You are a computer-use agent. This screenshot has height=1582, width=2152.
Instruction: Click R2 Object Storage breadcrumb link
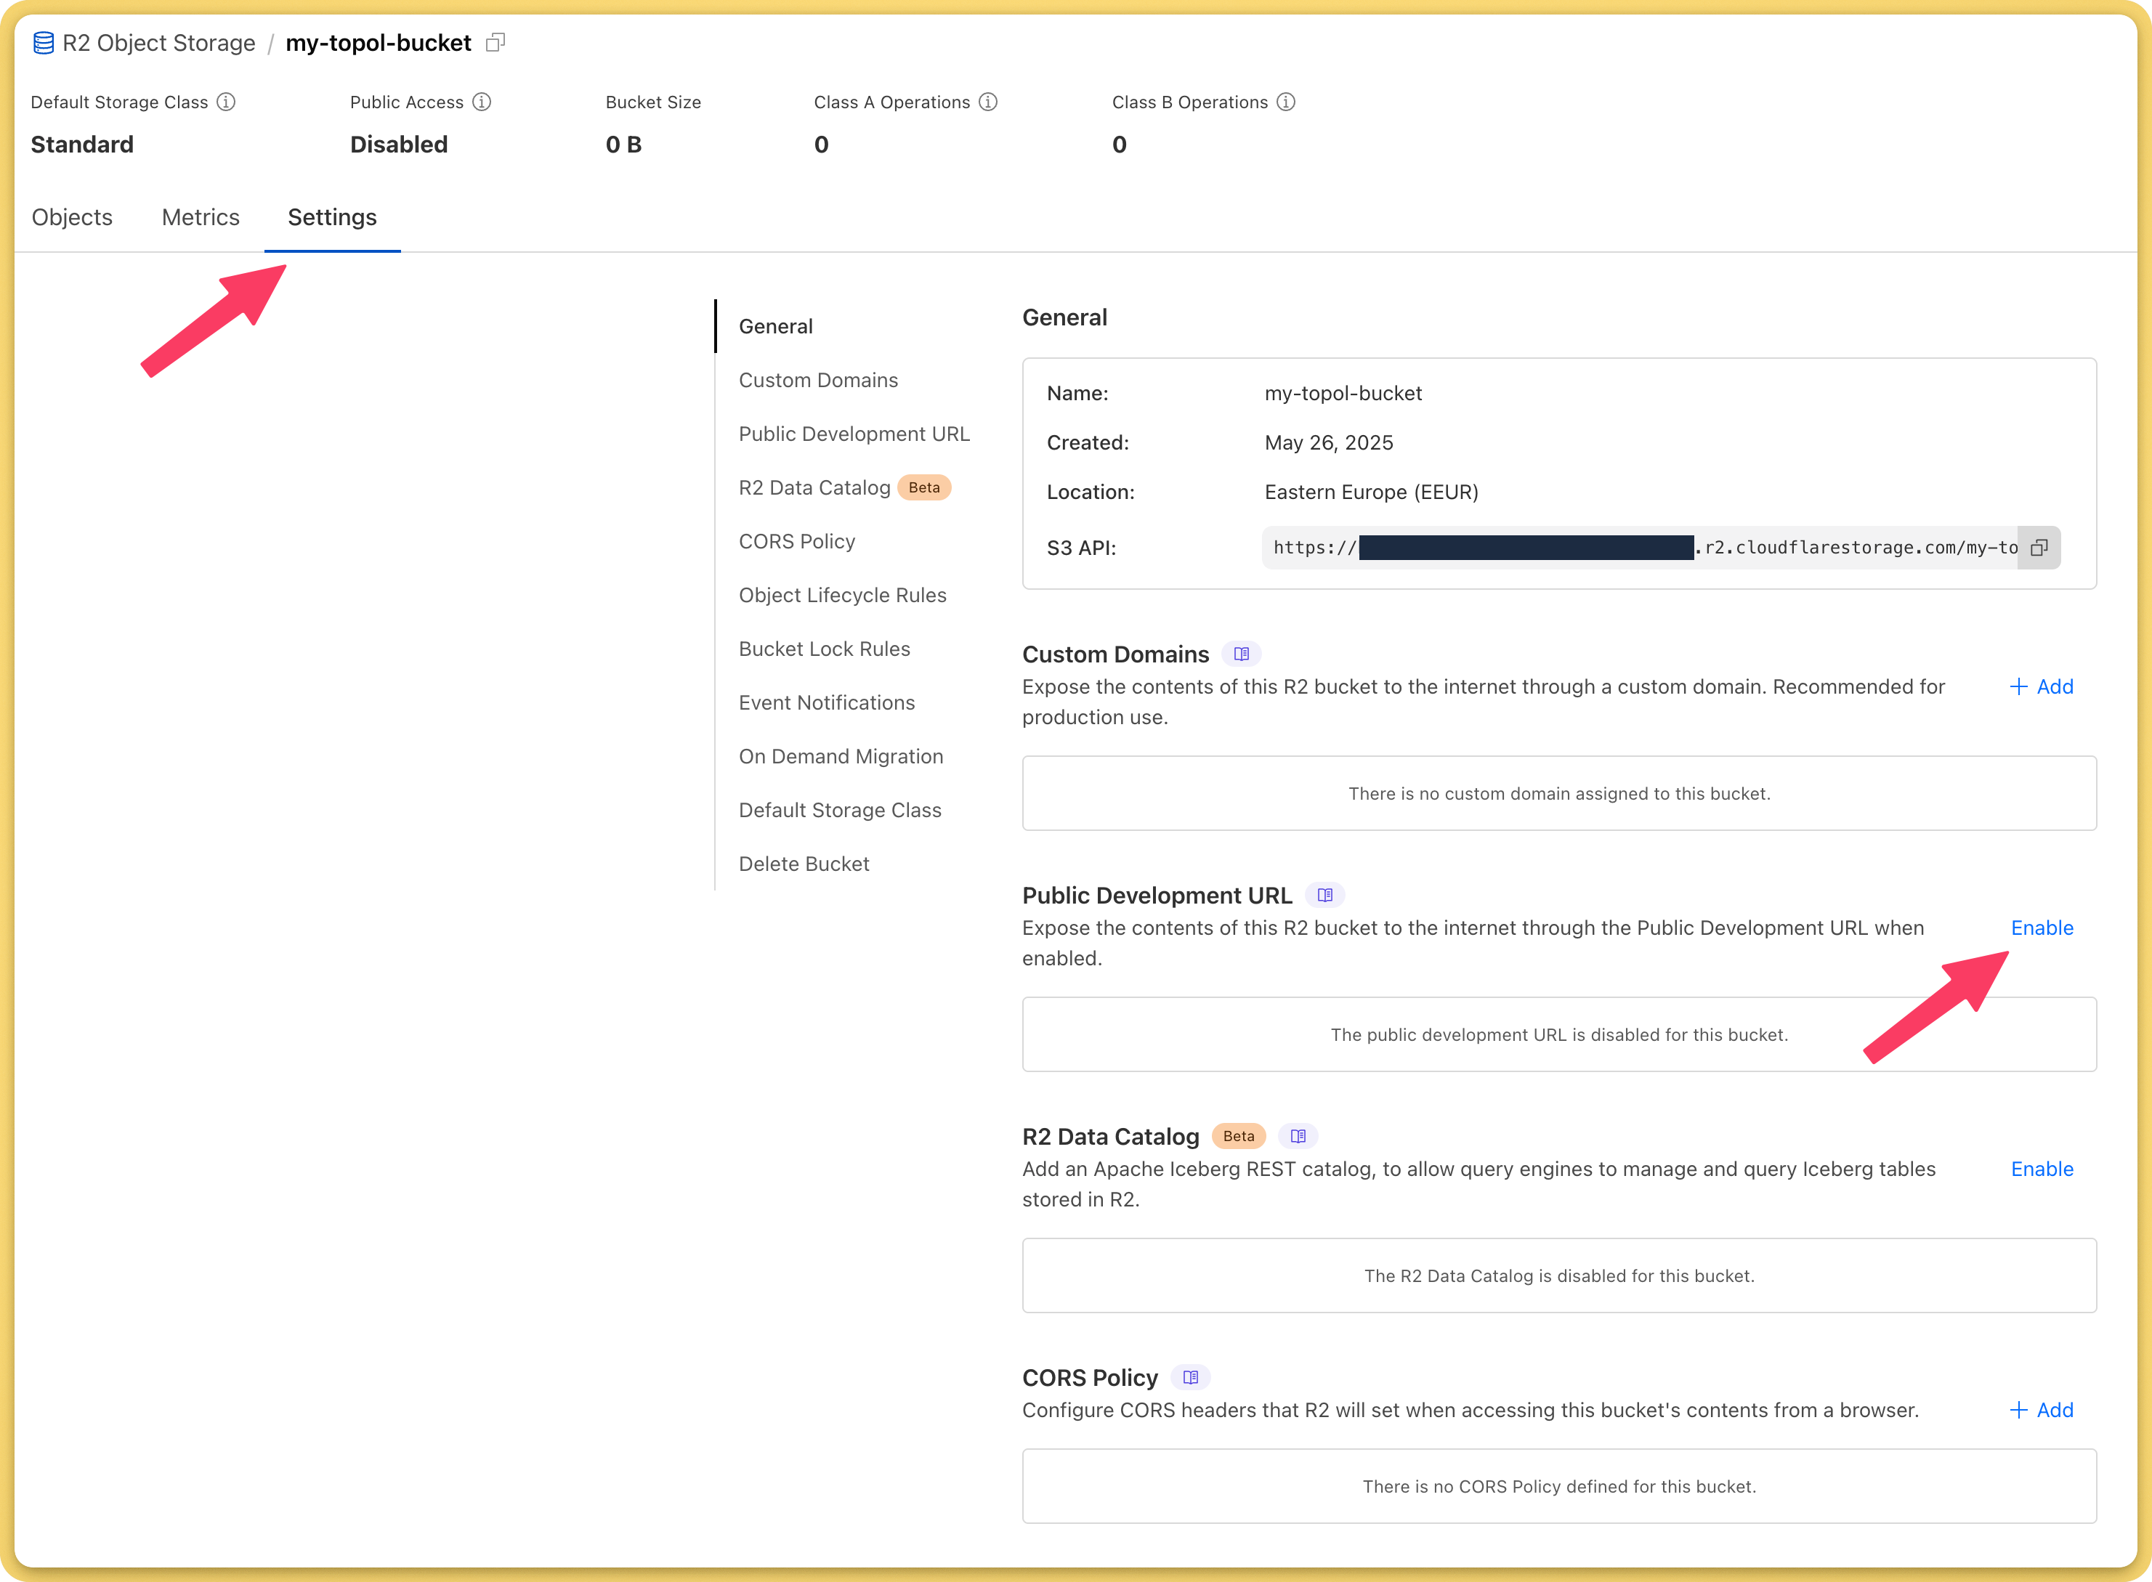click(159, 43)
